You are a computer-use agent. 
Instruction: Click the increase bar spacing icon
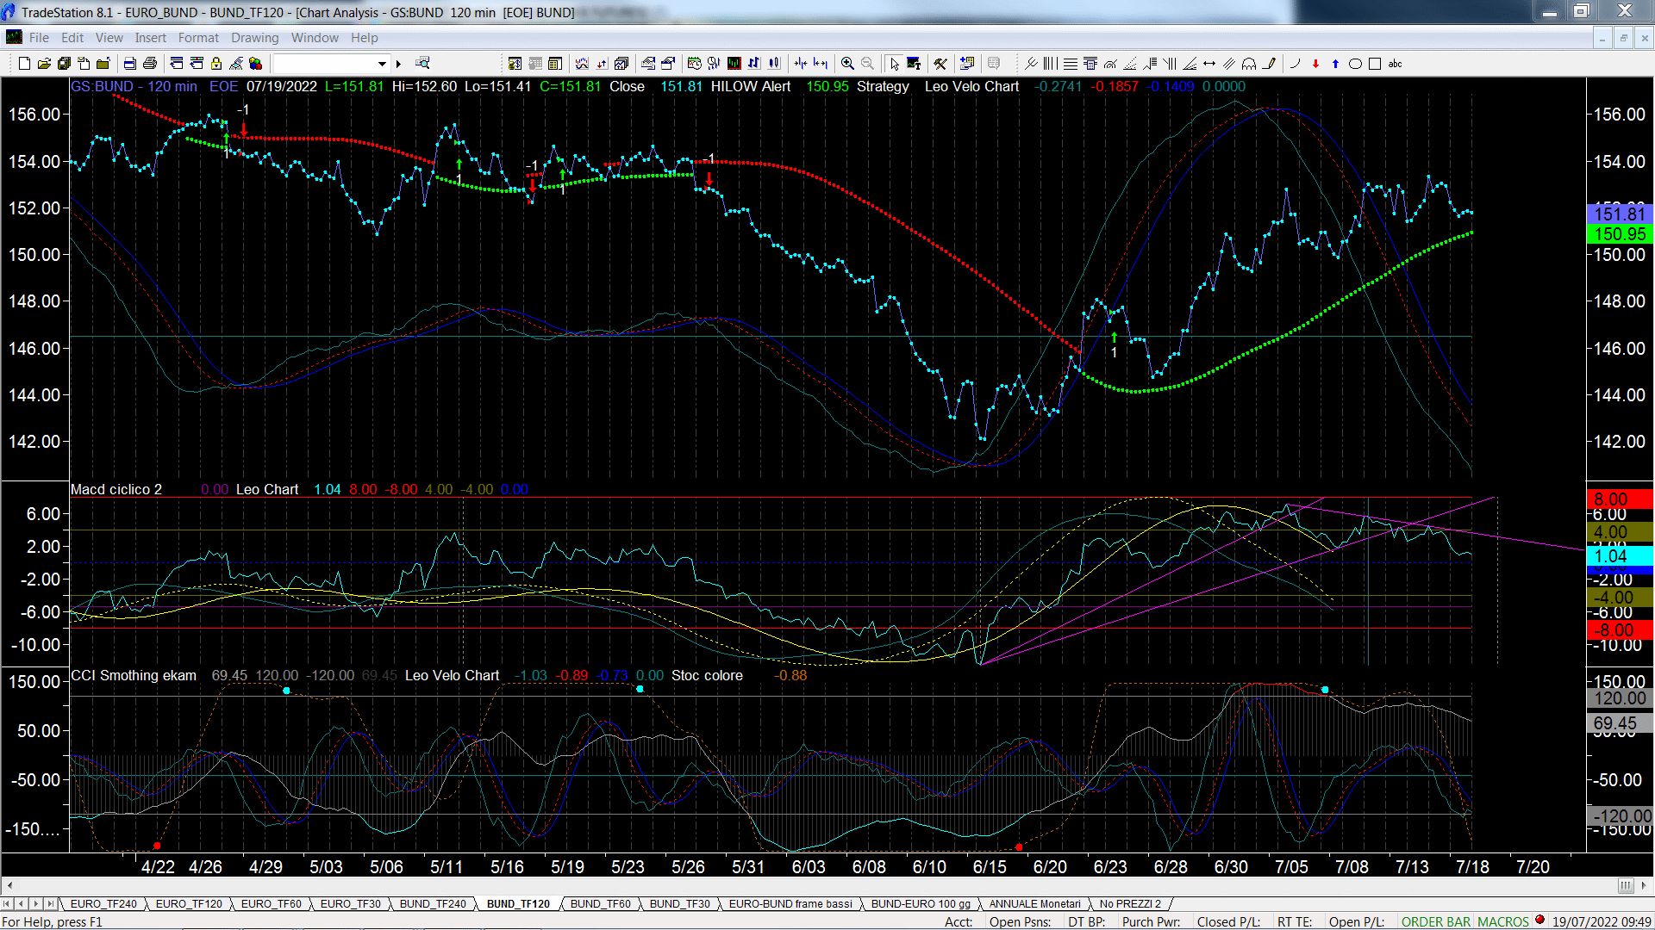coord(821,64)
